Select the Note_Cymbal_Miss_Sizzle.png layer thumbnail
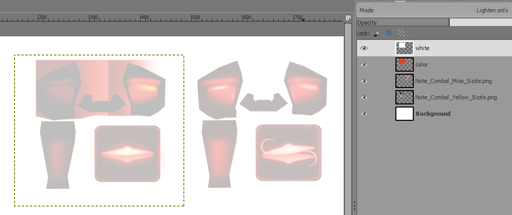The image size is (512, 215). (x=404, y=81)
